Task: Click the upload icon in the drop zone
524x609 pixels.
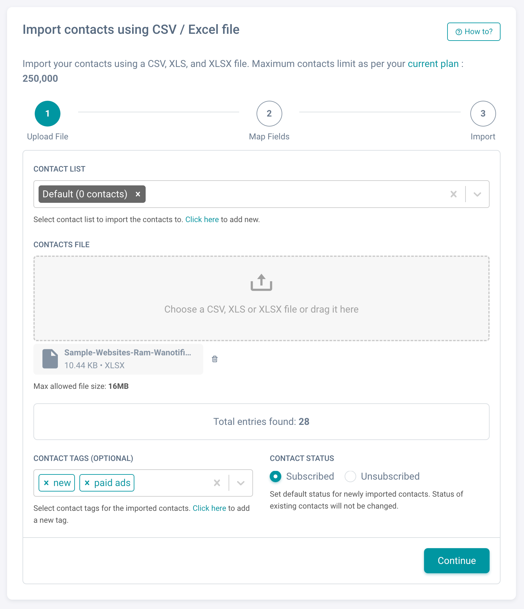Action: 261,283
